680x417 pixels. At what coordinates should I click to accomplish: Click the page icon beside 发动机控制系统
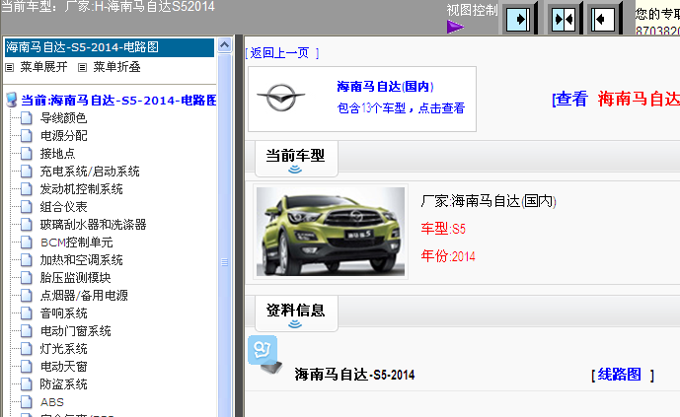(27, 189)
